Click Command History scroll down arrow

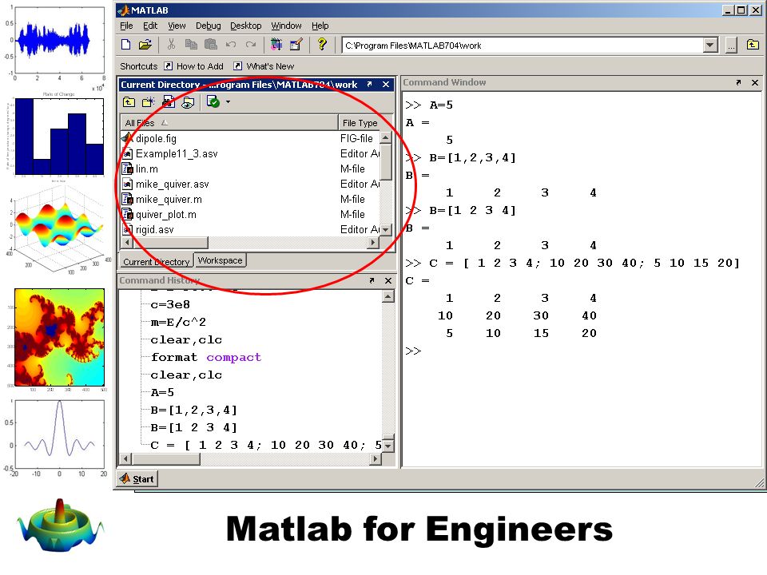388,446
